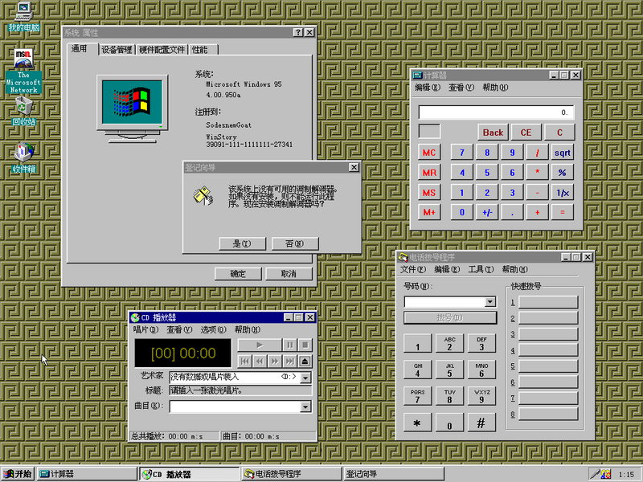This screenshot has width=643, height=482.
Task: Click the Phone Dialer title bar icon
Action: coord(403,257)
